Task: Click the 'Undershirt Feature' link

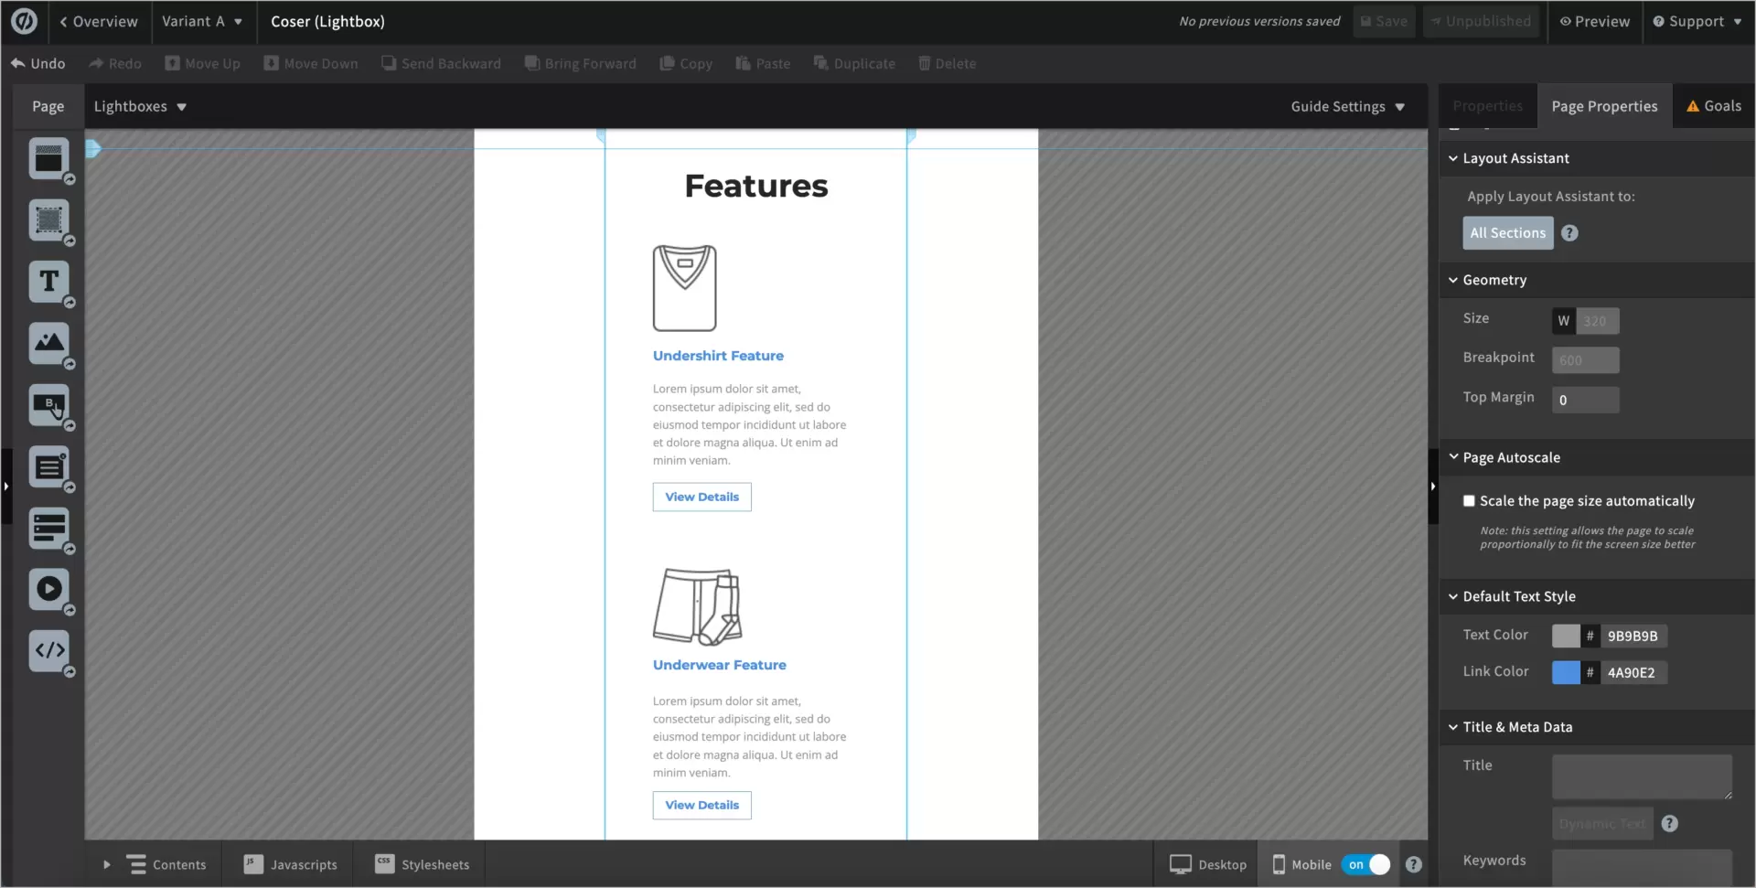Action: pos(718,356)
